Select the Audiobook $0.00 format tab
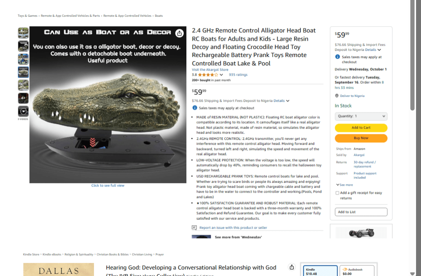Viewport: 421px width, 276px height. 357,271
